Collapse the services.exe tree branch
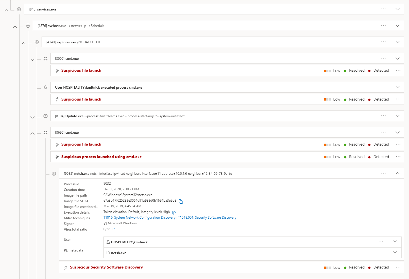 point(6,10)
